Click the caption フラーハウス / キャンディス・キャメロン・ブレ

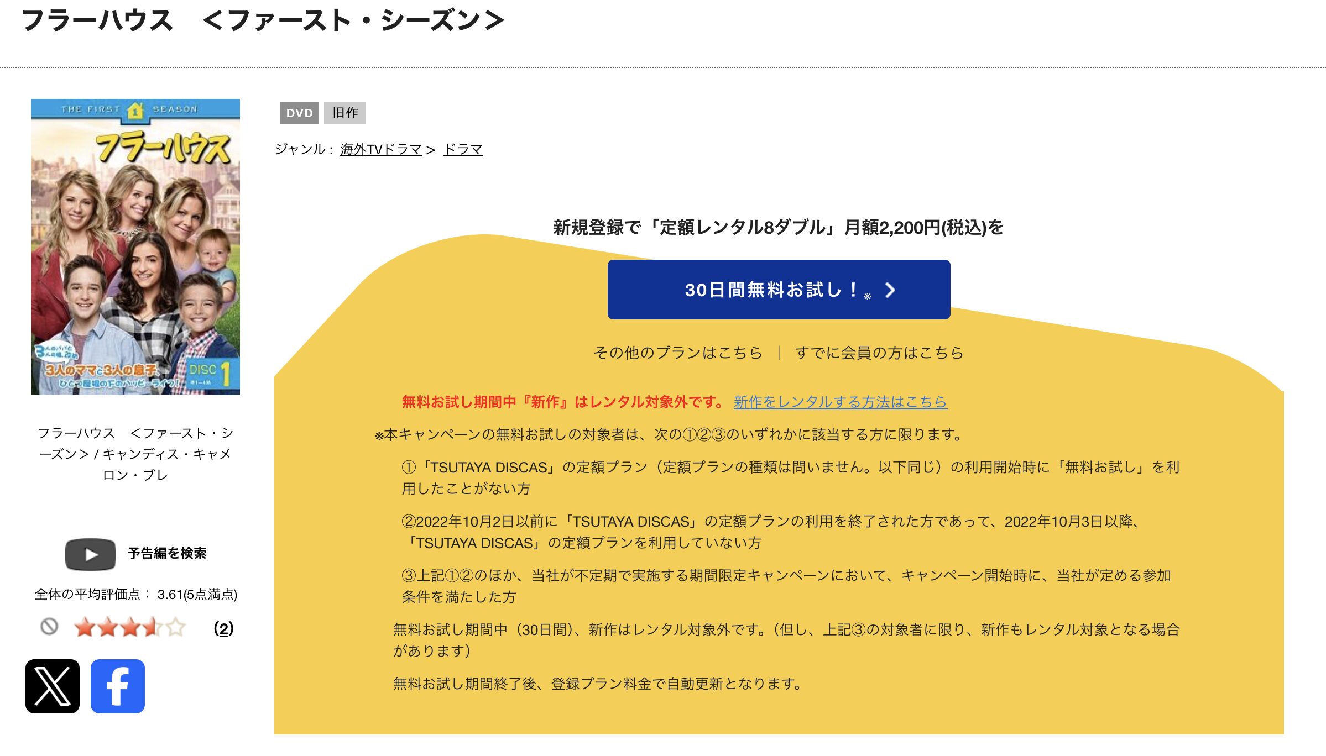(x=135, y=454)
